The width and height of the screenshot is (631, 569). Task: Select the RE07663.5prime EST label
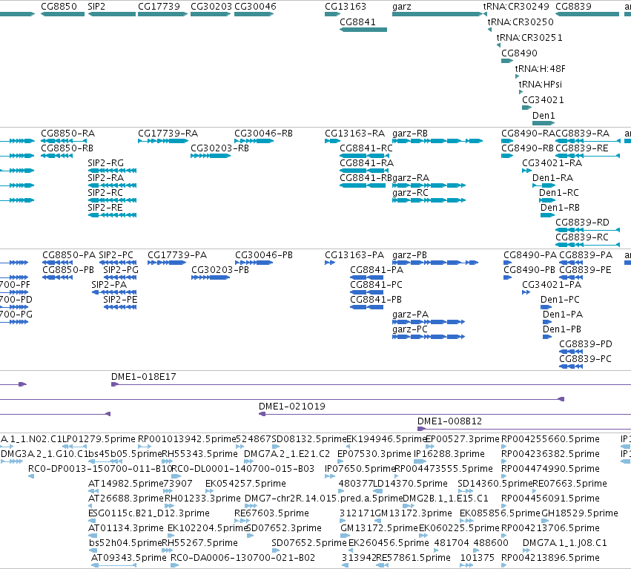tap(570, 484)
